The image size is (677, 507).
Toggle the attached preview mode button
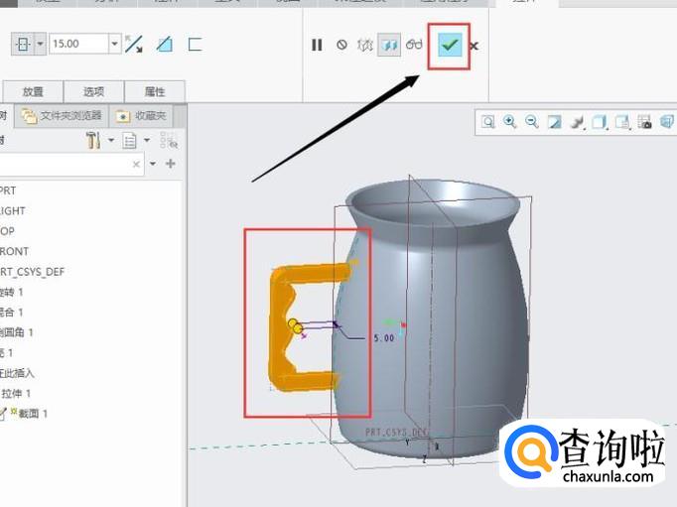point(389,45)
